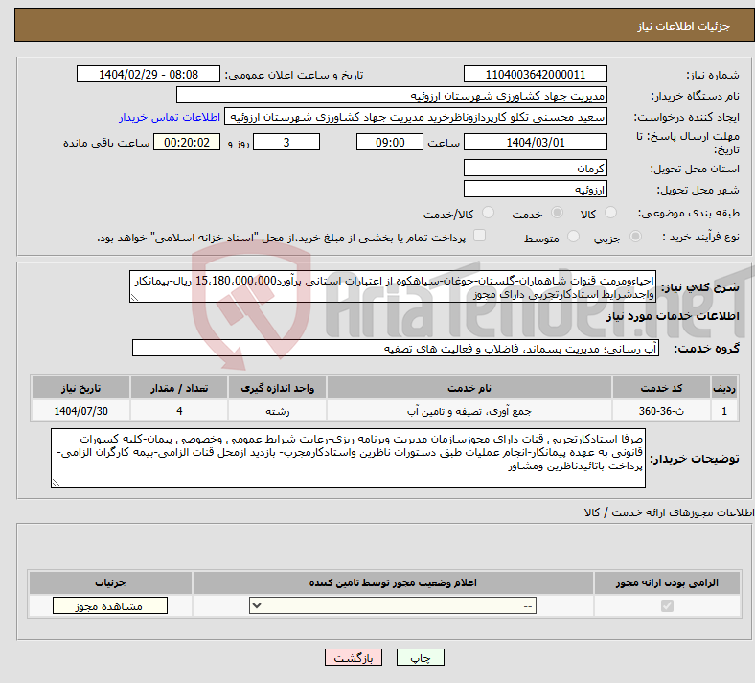Click the تاریخ نیاز column header
This screenshot has height=683, width=755.
point(80,388)
